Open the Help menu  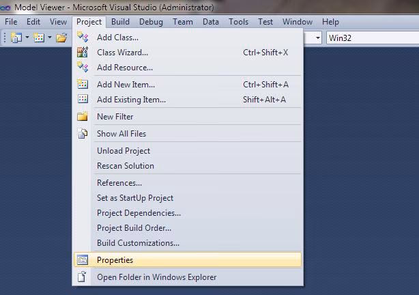[x=330, y=22]
